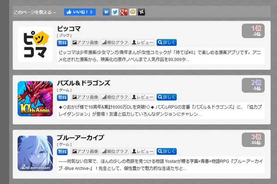Click the [ゲーム] category label under ブルーアーカイブ
Viewport: 277px width, 184px height.
point(64,145)
